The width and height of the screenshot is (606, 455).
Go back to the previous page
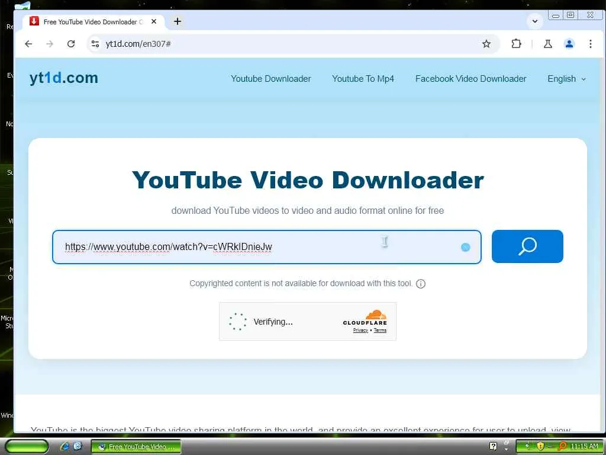(x=28, y=44)
